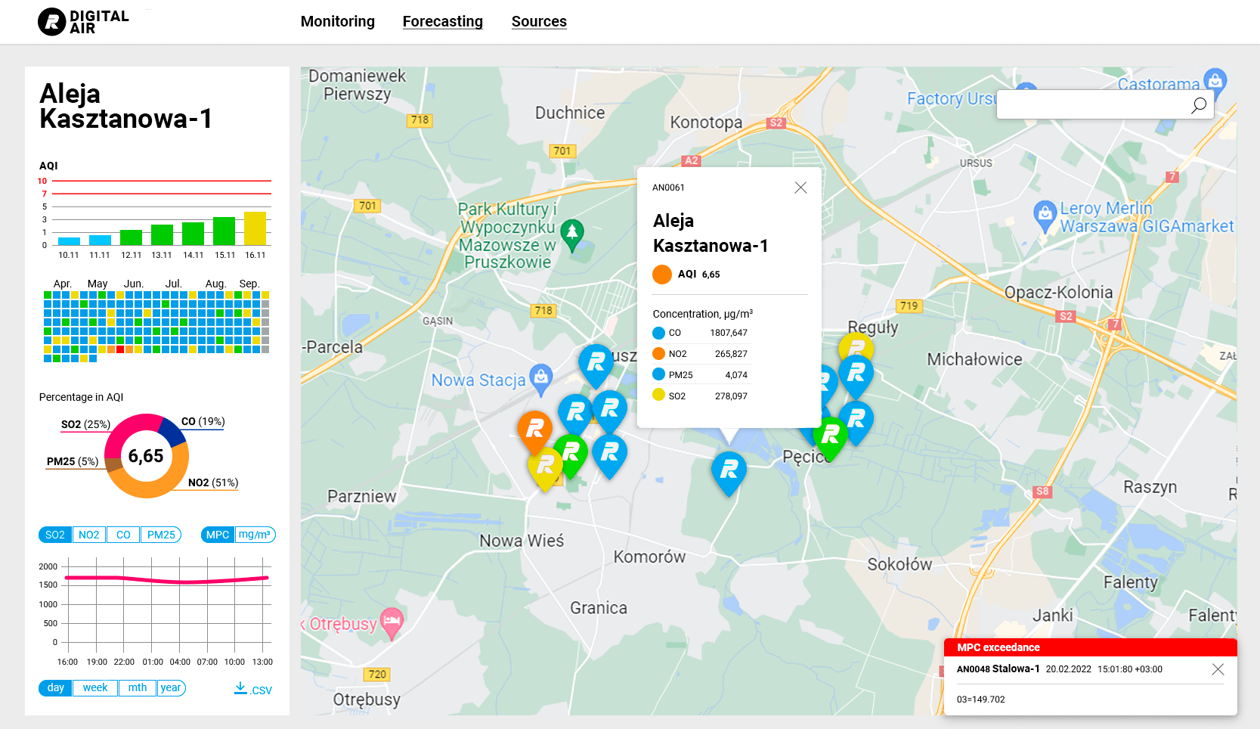
Task: Click the magnifier icon in the map search bar
Action: pos(1199,104)
